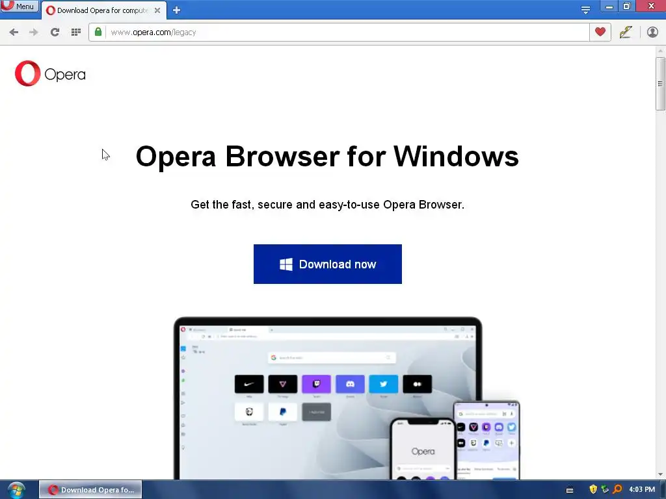Select the Download Opera for computer tab
The width and height of the screenshot is (666, 499).
[102, 10]
